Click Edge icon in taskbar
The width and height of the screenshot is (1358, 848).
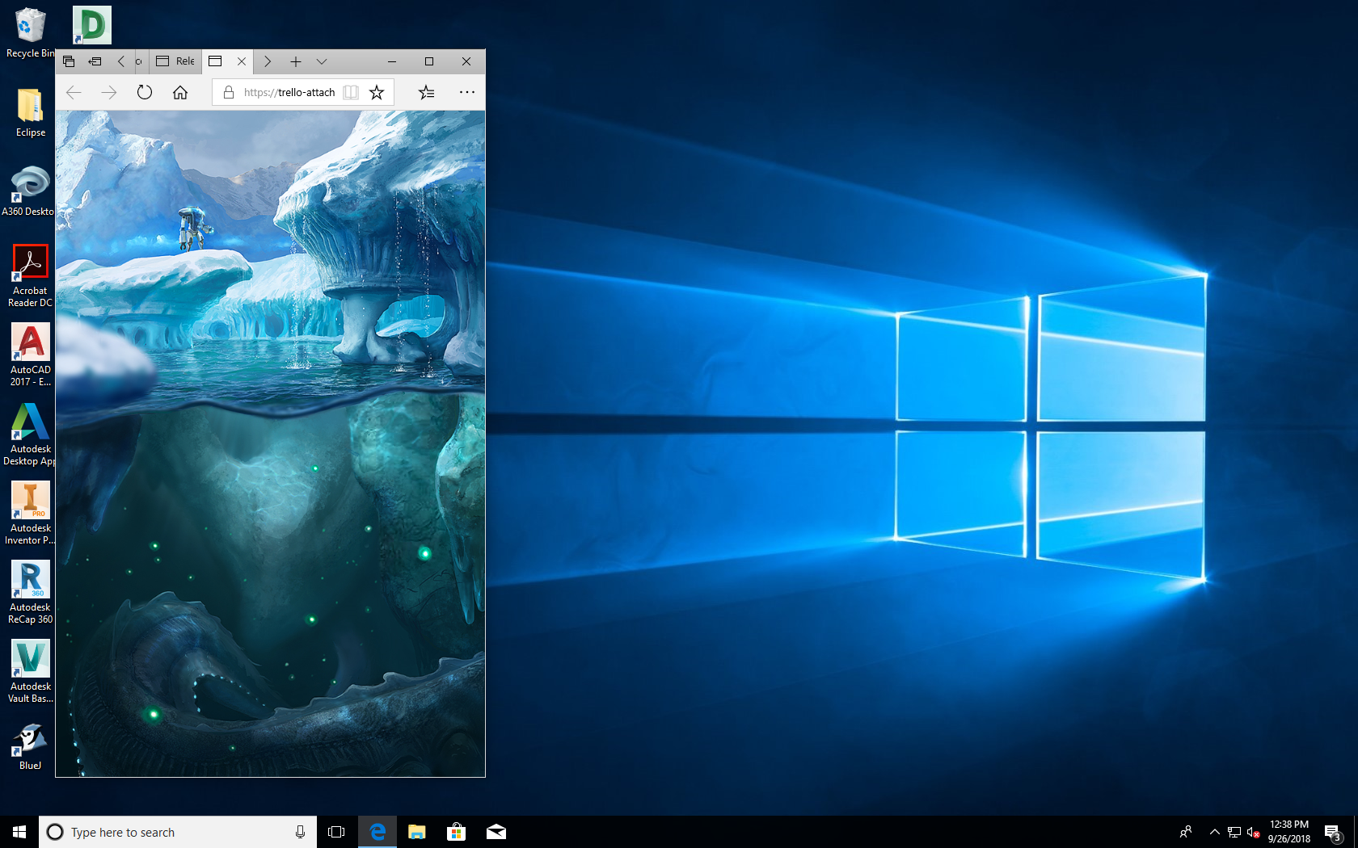[377, 832]
